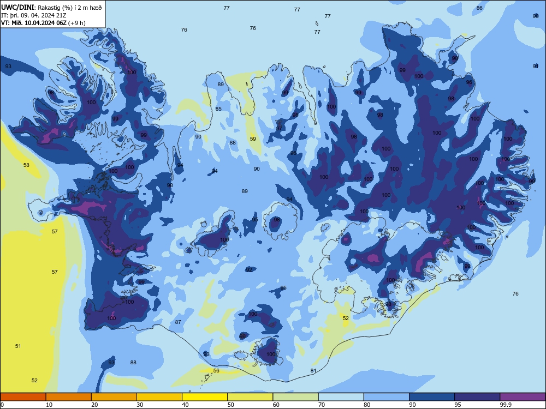The height and width of the screenshot is (409, 546).
Task: Click the 80–90 medium blue legend swatch
Action: 387,397
